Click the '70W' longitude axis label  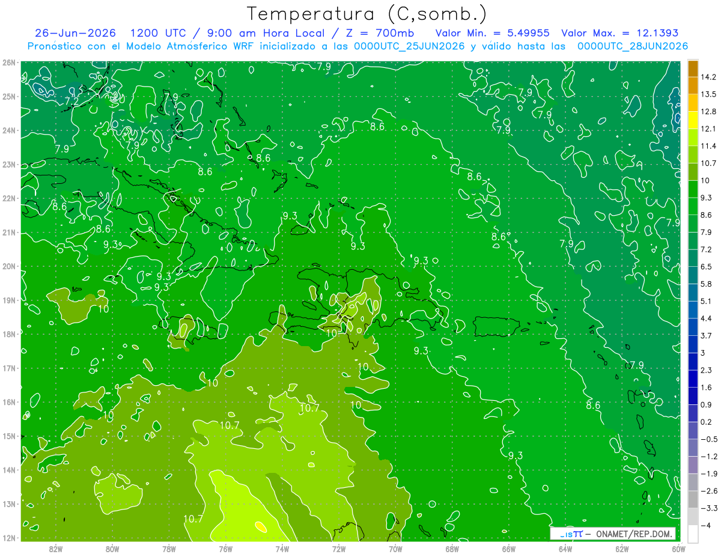click(x=395, y=549)
